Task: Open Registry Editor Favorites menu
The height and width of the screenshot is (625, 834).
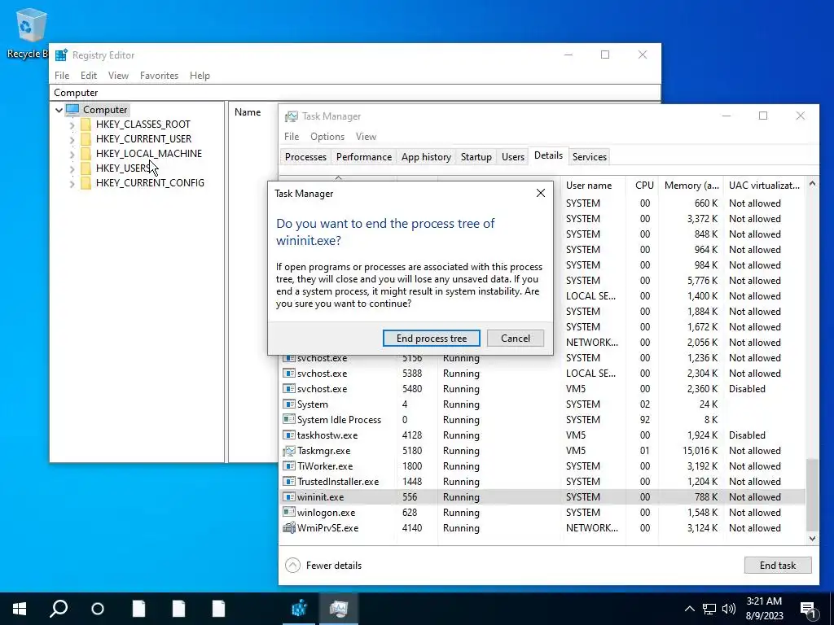Action: pos(159,76)
